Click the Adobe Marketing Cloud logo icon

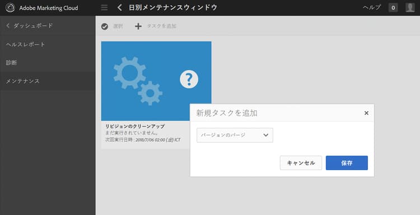point(10,8)
